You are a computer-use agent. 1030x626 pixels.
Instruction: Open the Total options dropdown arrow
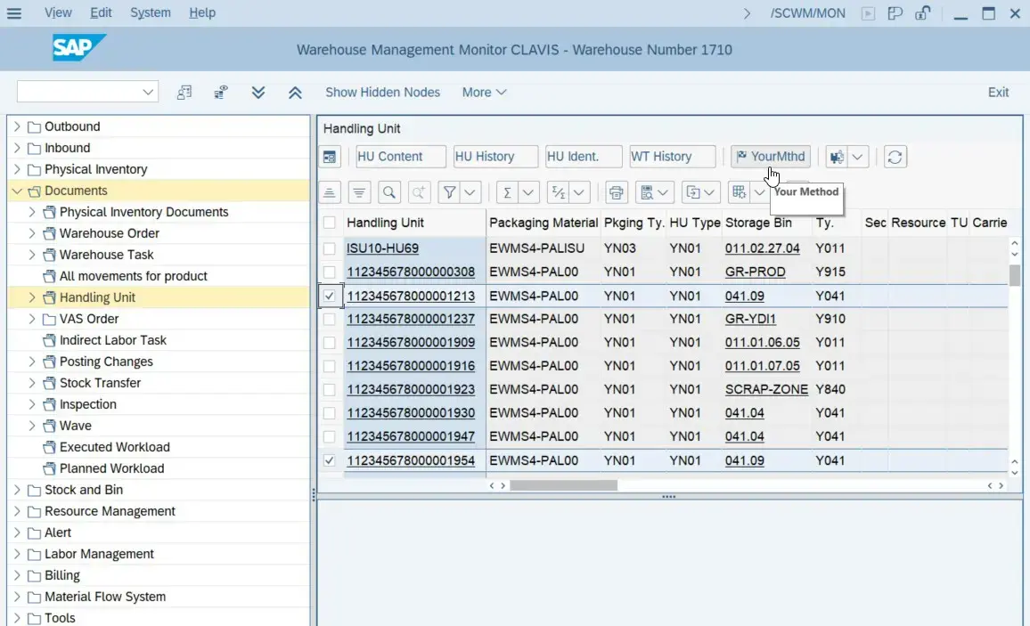pyautogui.click(x=527, y=192)
